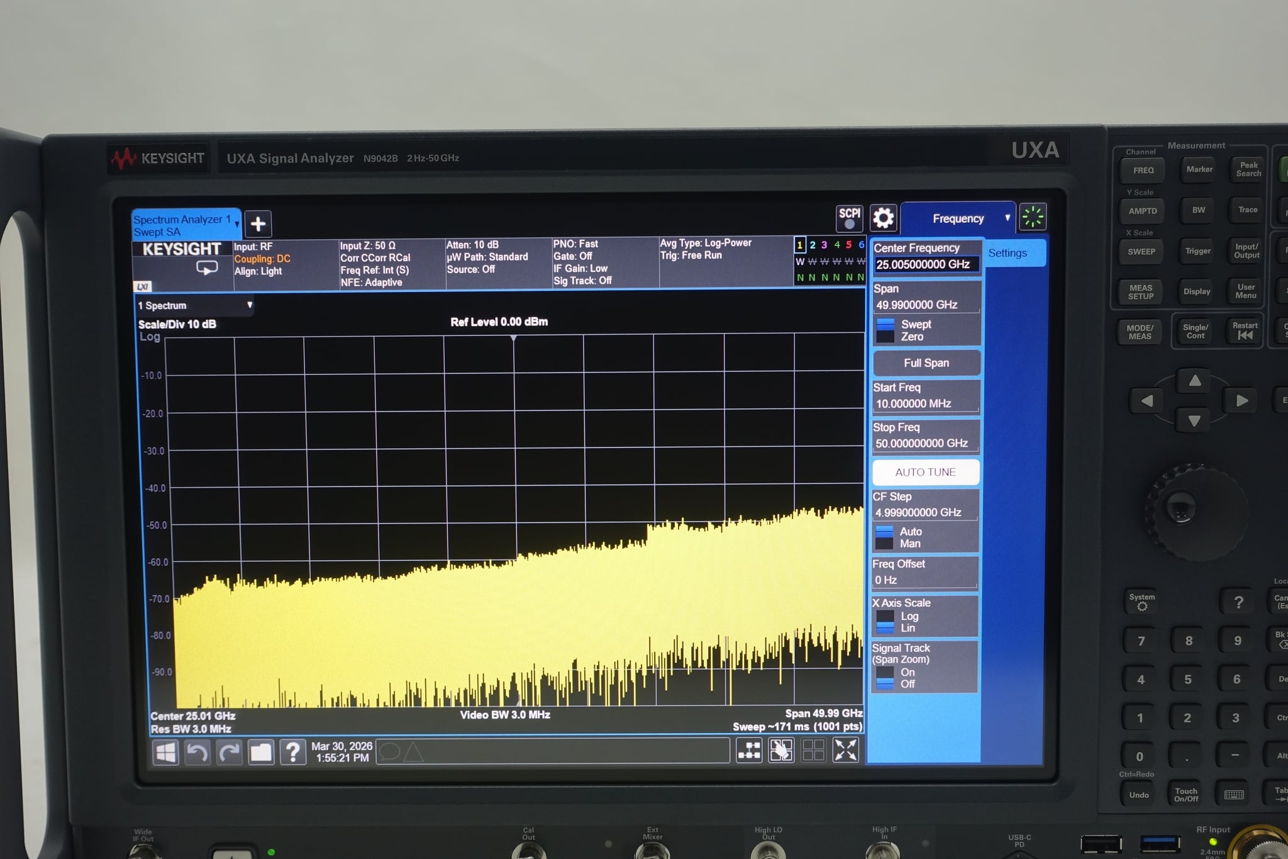Select trace 2 indicator
The image size is (1288, 859).
point(812,245)
